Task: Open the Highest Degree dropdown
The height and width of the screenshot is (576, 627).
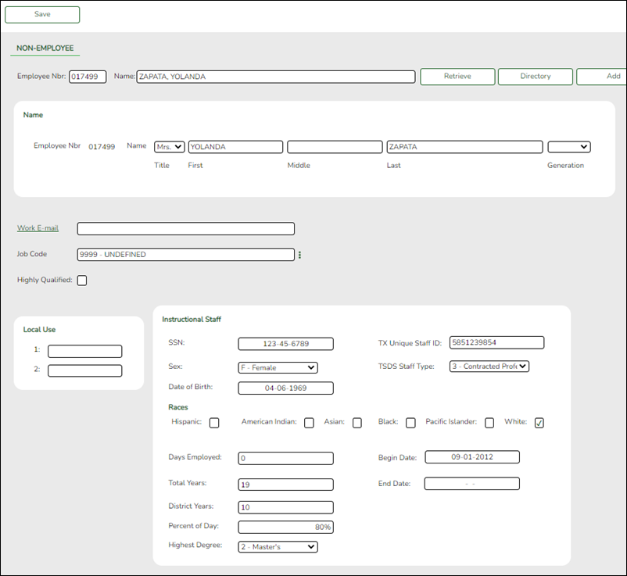Action: (x=278, y=547)
